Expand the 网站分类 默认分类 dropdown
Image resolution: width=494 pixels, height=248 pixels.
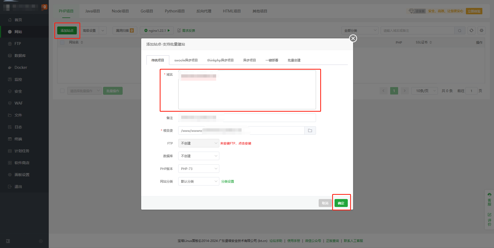pyautogui.click(x=198, y=181)
